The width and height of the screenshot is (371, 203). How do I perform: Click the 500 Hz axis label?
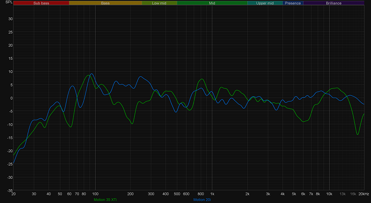(177, 194)
